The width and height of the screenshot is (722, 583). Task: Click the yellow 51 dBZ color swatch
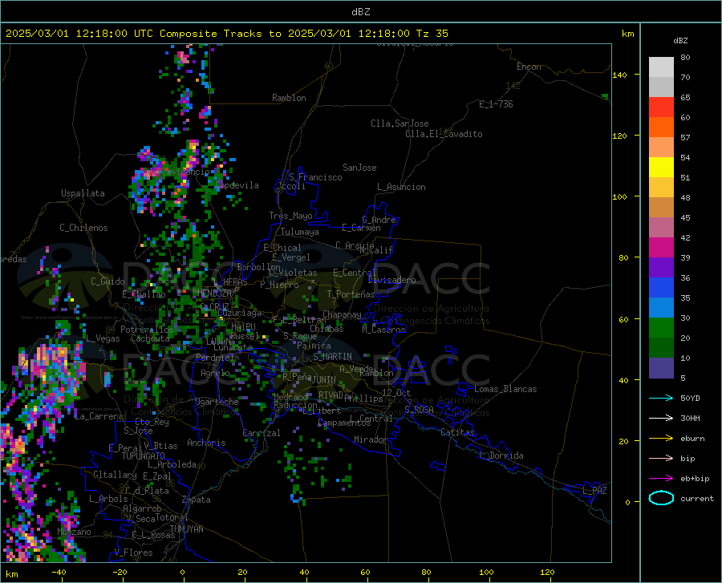click(661, 168)
